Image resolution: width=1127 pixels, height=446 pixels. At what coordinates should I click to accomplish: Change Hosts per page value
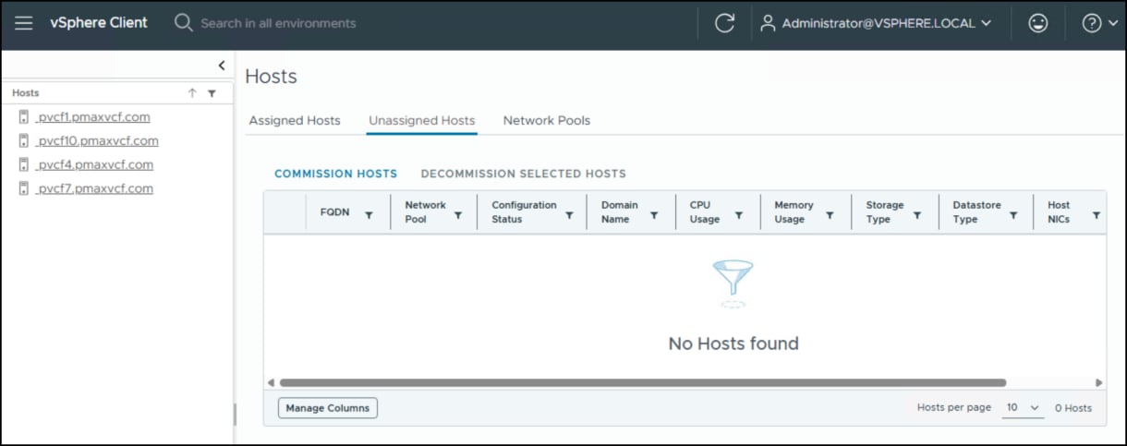[1023, 407]
